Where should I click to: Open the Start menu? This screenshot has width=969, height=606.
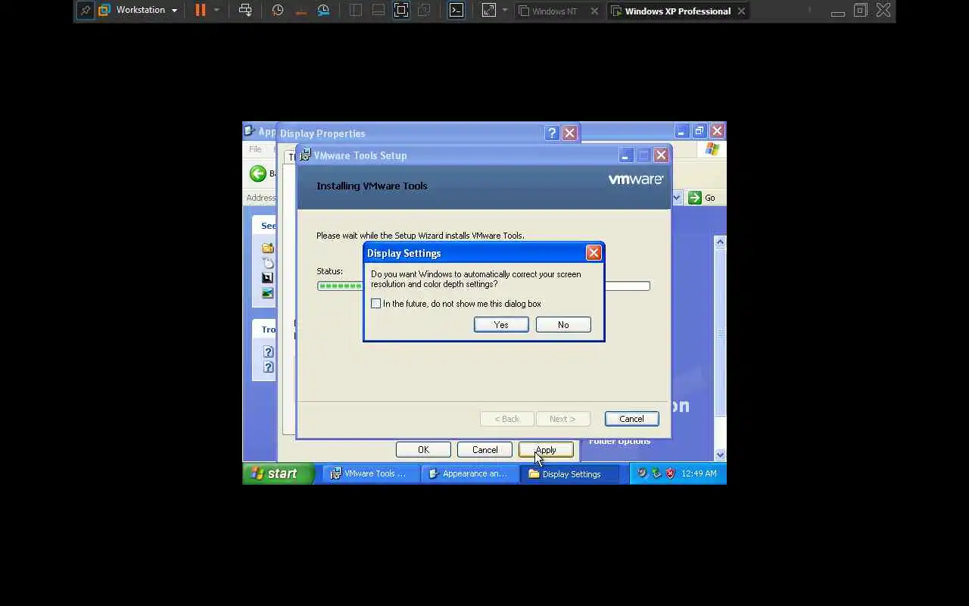[278, 473]
